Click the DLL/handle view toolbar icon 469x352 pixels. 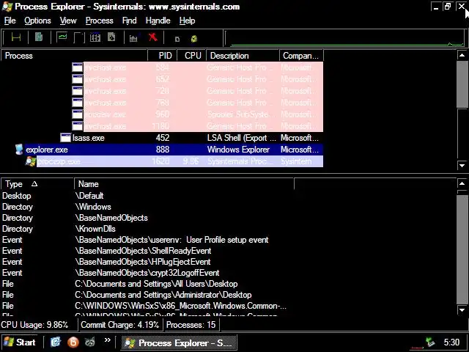click(111, 37)
